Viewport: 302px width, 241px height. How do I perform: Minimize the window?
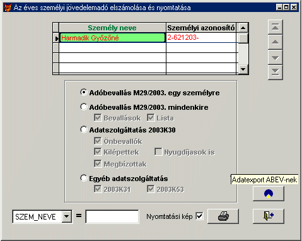pos(279,8)
